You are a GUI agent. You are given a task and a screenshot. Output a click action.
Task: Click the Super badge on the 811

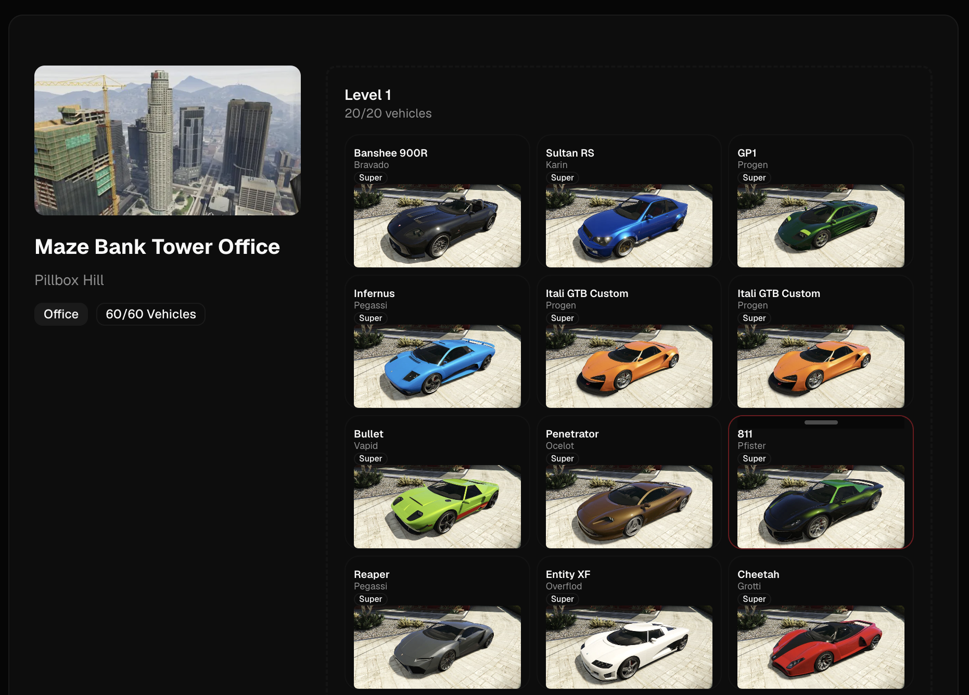(754, 459)
